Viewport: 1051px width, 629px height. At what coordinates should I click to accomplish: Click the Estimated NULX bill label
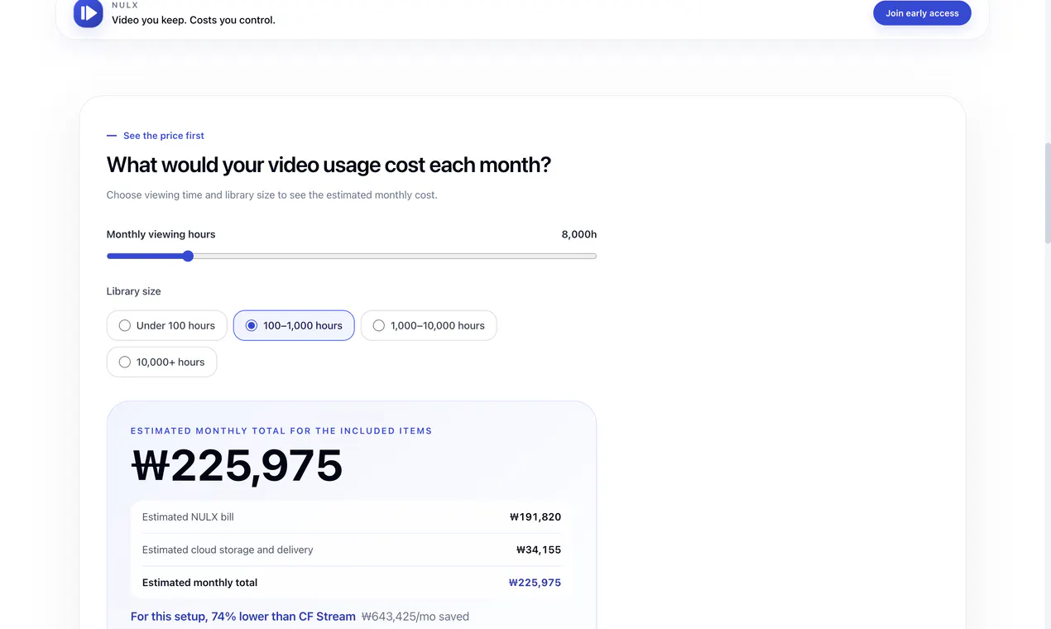[188, 516]
